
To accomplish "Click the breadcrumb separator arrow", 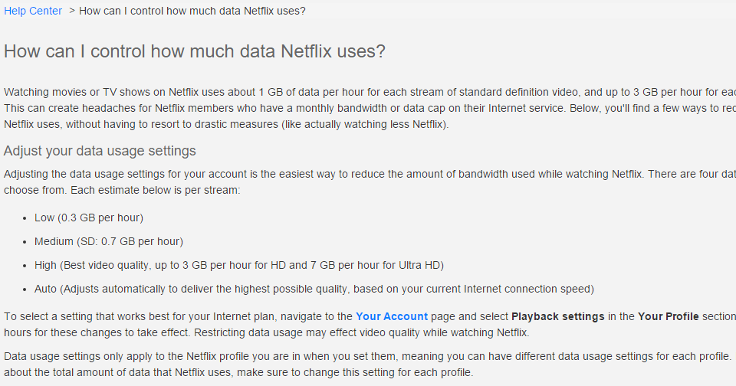I will tap(71, 11).
